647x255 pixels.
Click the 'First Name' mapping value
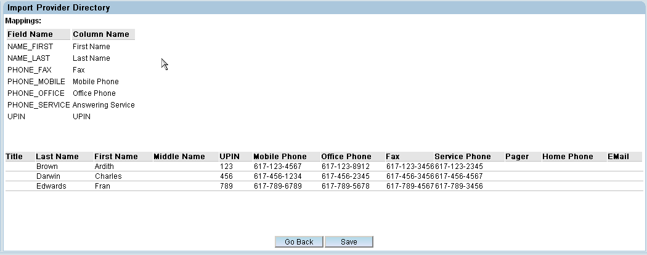[91, 47]
